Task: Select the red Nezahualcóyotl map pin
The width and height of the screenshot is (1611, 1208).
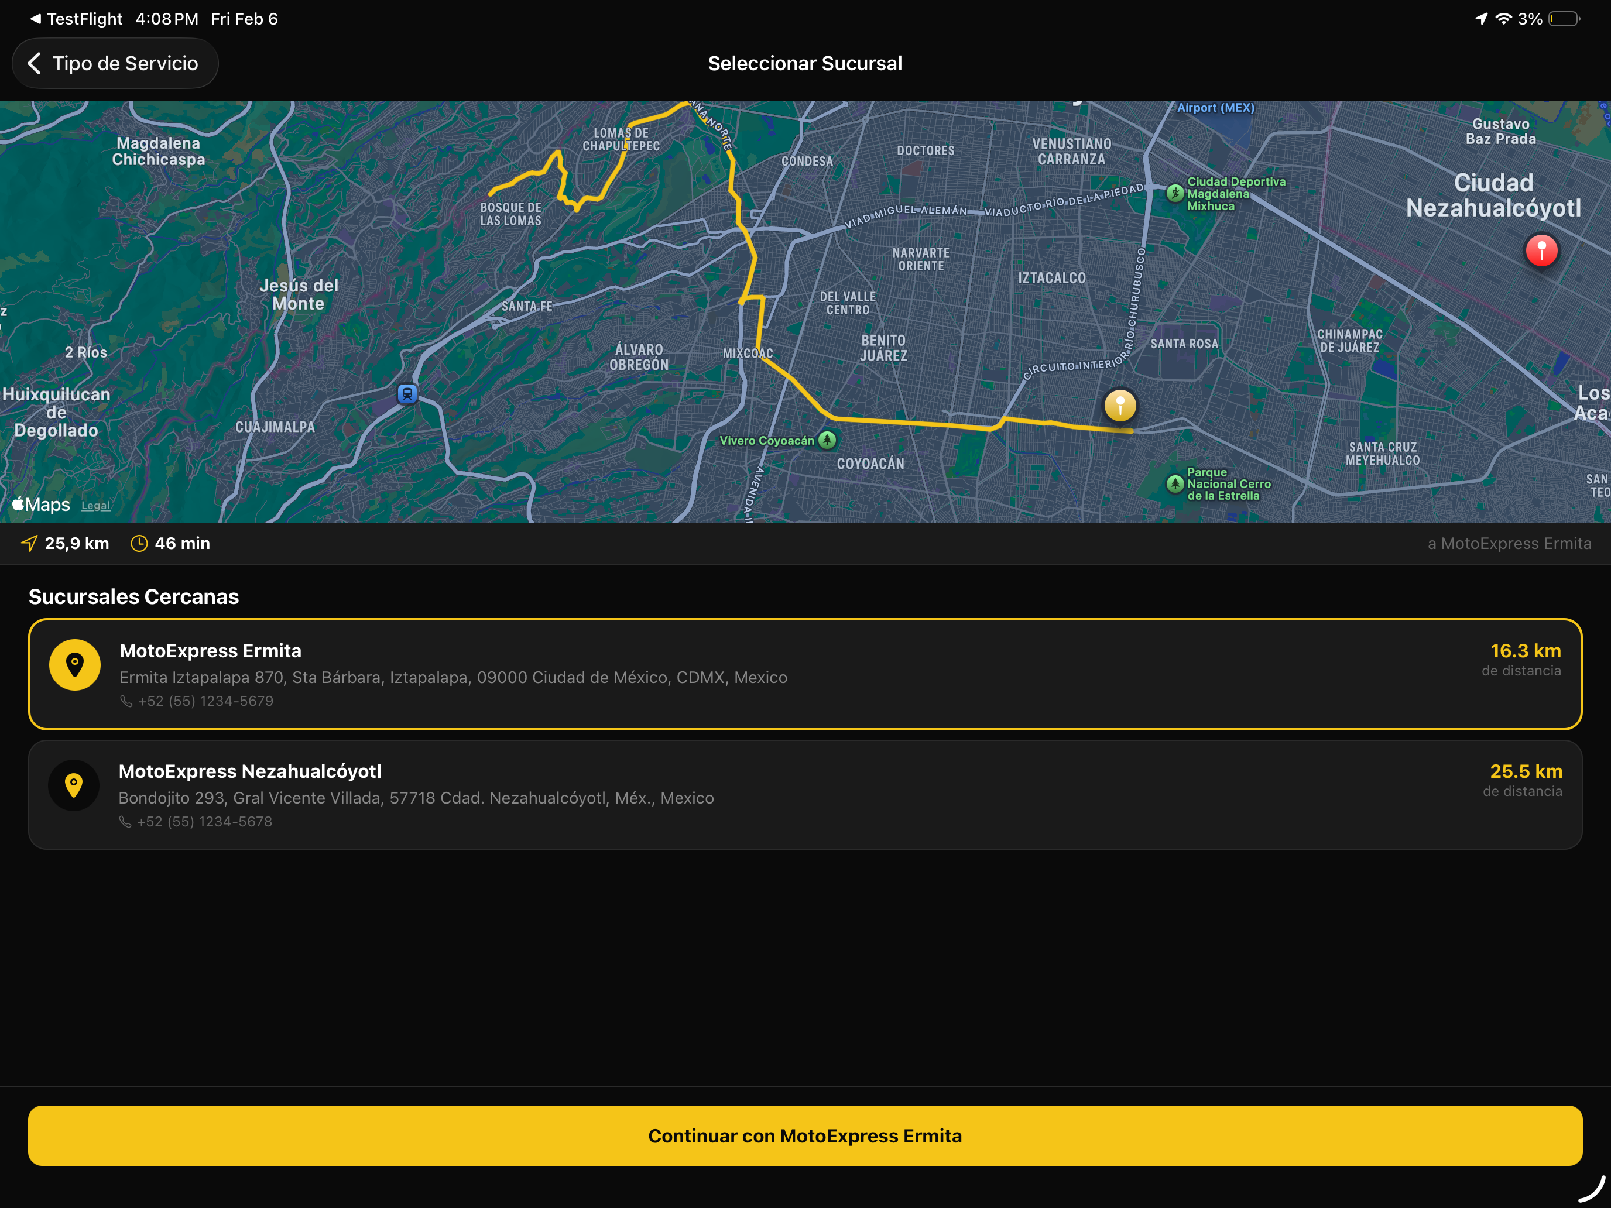Action: click(x=1541, y=251)
